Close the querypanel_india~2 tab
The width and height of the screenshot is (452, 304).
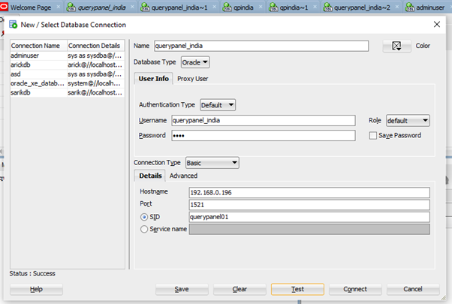point(397,7)
